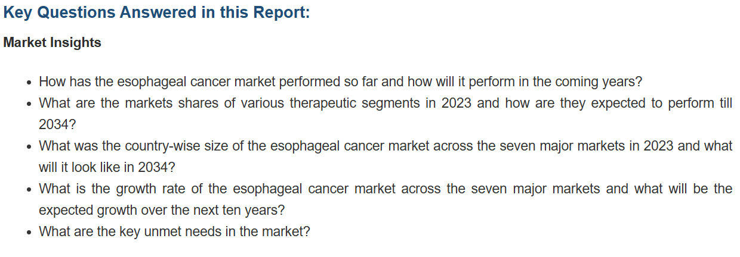Click the 'Key Questions Answered in this Report' heading

(157, 12)
